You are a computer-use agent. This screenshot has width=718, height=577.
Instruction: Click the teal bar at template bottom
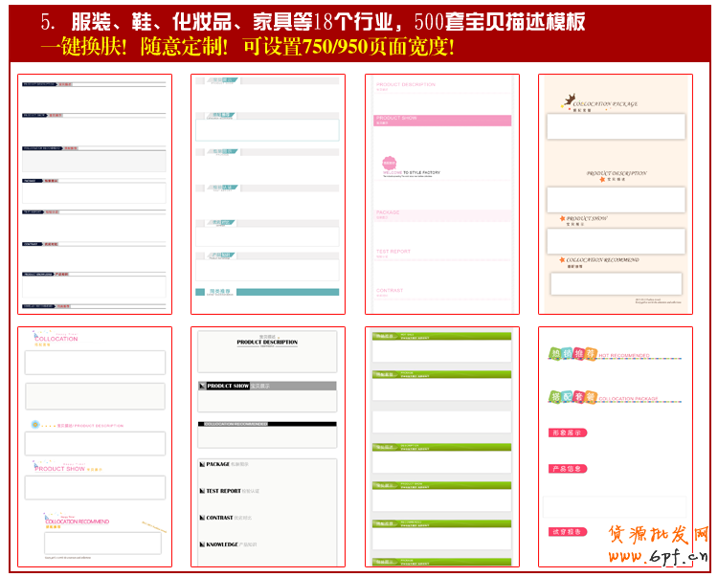coord(267,291)
